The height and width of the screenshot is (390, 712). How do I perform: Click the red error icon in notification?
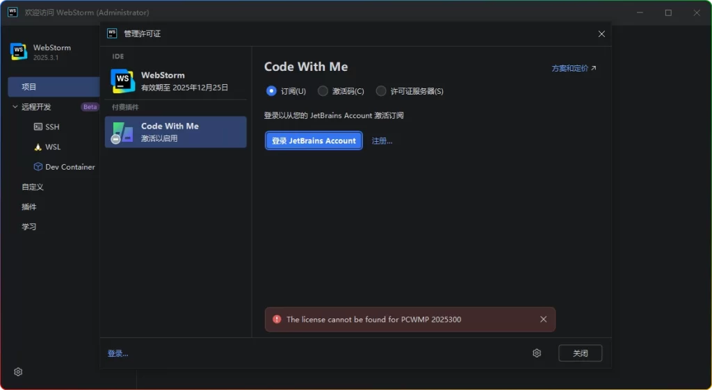[277, 319]
